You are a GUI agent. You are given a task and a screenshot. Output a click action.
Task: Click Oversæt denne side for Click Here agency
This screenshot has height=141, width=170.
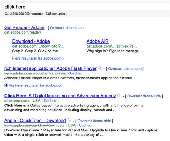[x=144, y=96]
